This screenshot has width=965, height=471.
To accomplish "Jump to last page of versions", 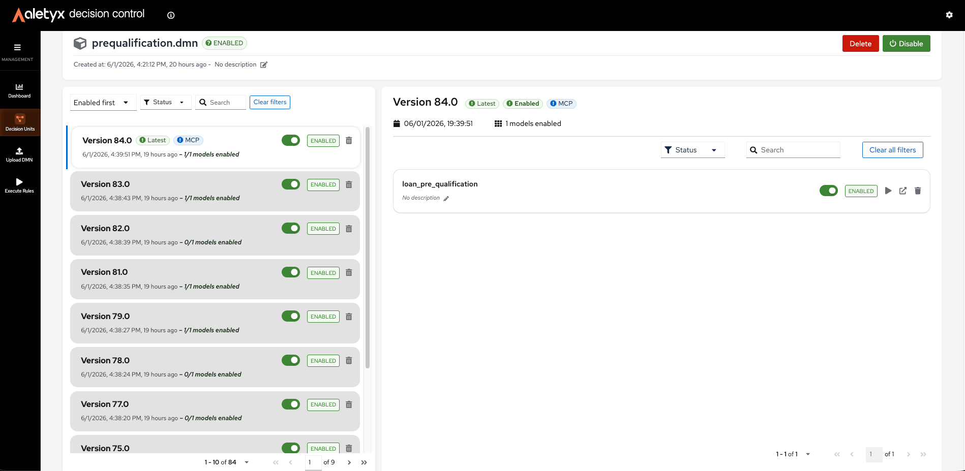I will 364,462.
